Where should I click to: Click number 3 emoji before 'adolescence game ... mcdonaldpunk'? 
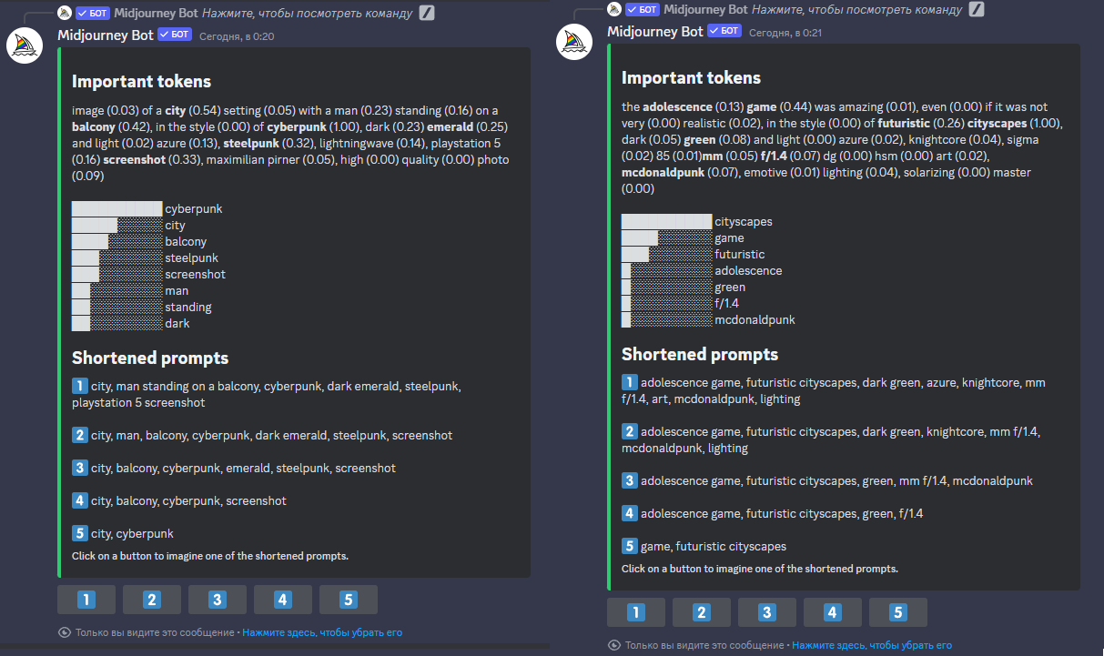click(630, 480)
